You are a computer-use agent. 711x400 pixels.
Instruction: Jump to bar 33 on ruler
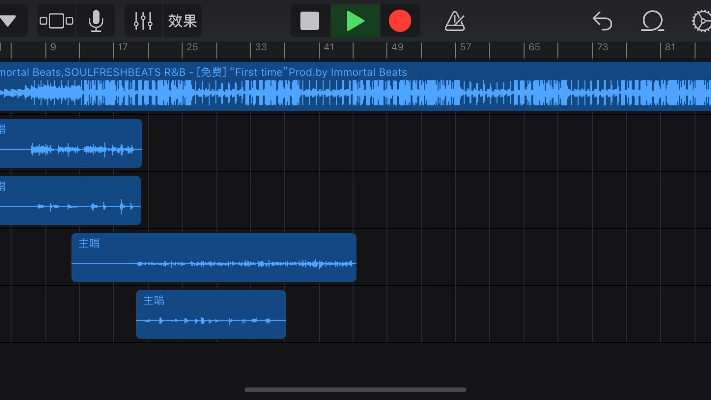(x=261, y=47)
